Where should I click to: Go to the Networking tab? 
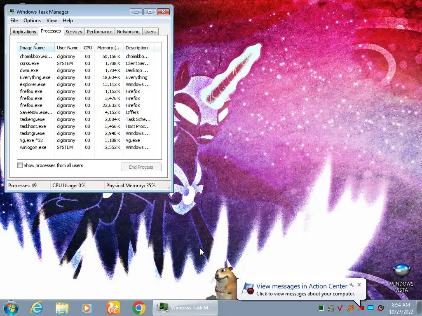tap(128, 32)
